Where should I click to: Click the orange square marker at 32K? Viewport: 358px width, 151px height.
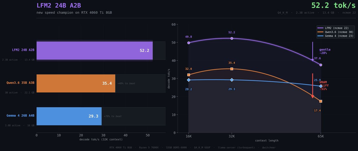pos(232,69)
